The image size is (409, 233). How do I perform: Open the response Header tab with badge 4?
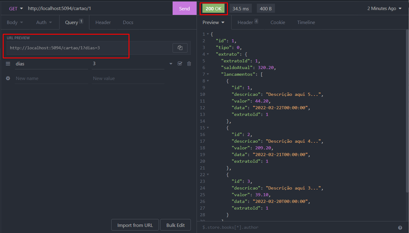[248, 22]
